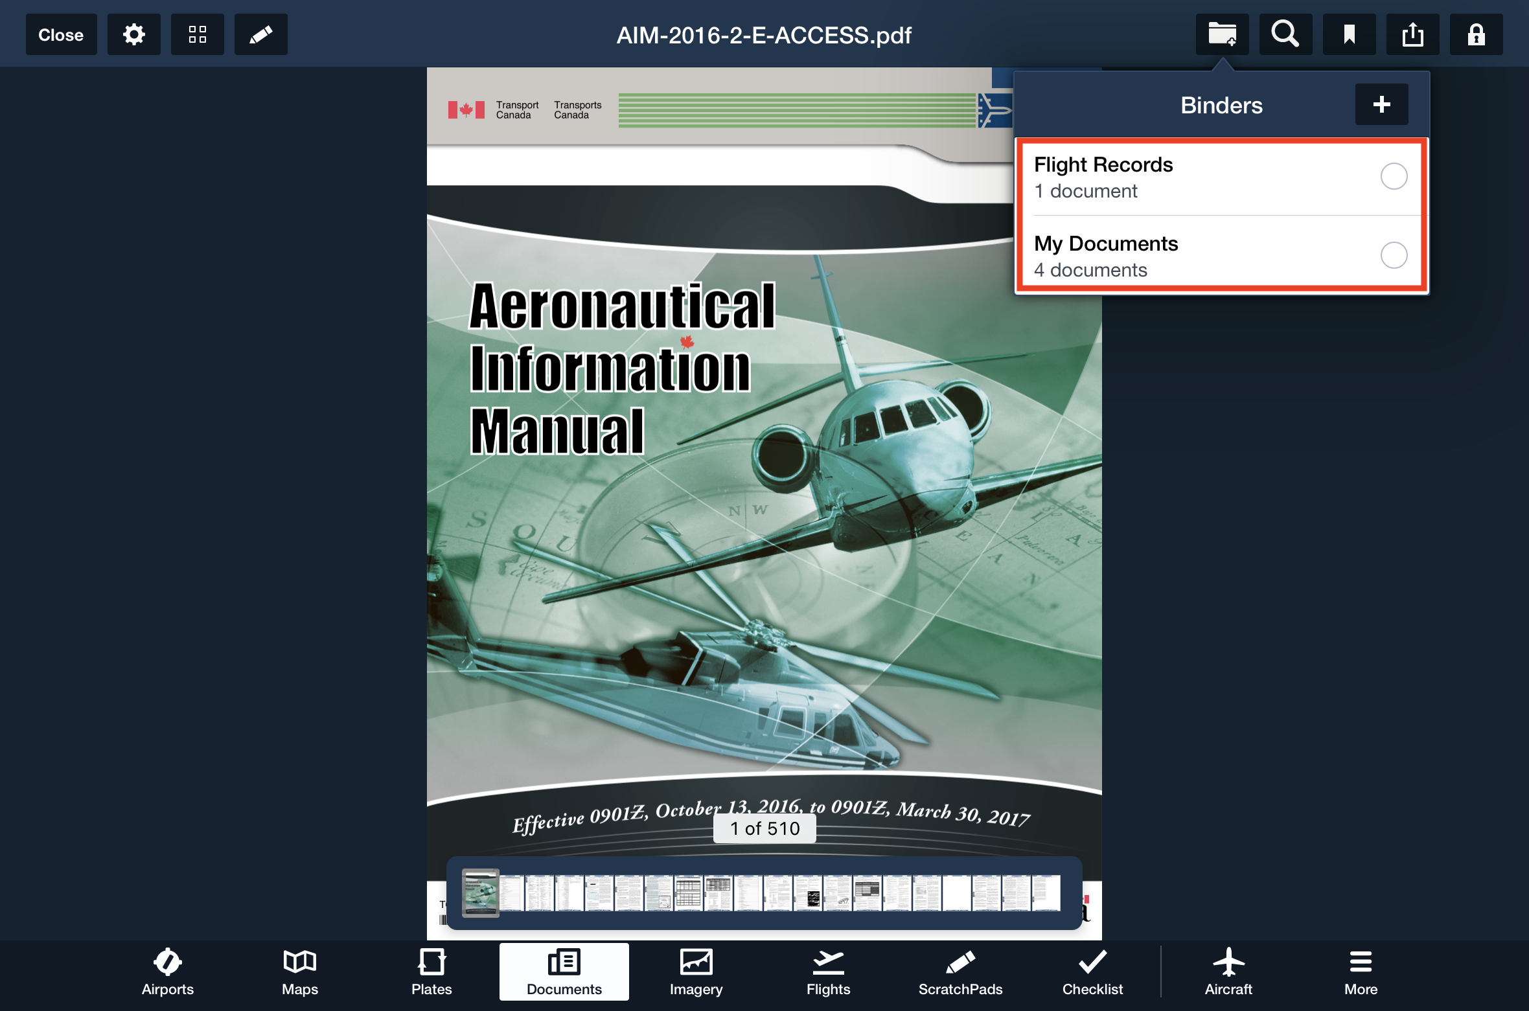Open the Flights section
Screen dimensions: 1529x1011
point(829,971)
